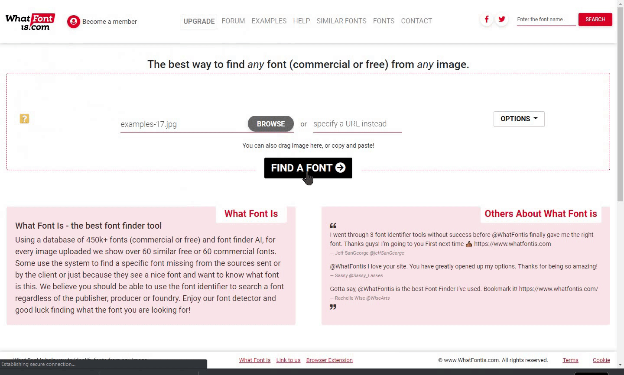Image resolution: width=624 pixels, height=375 pixels.
Task: Click the best font finder tool subheading
Action: pyautogui.click(x=88, y=226)
